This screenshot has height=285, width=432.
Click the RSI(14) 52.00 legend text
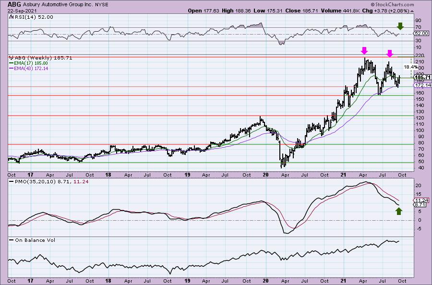[x=33, y=17]
